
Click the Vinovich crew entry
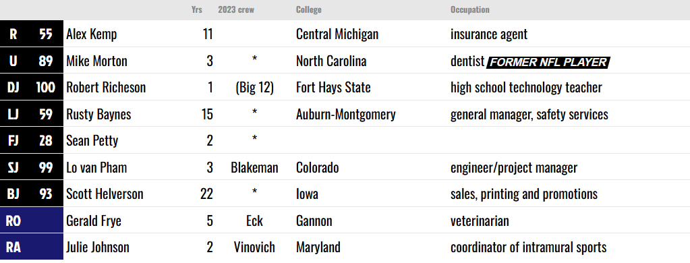pyautogui.click(x=254, y=247)
